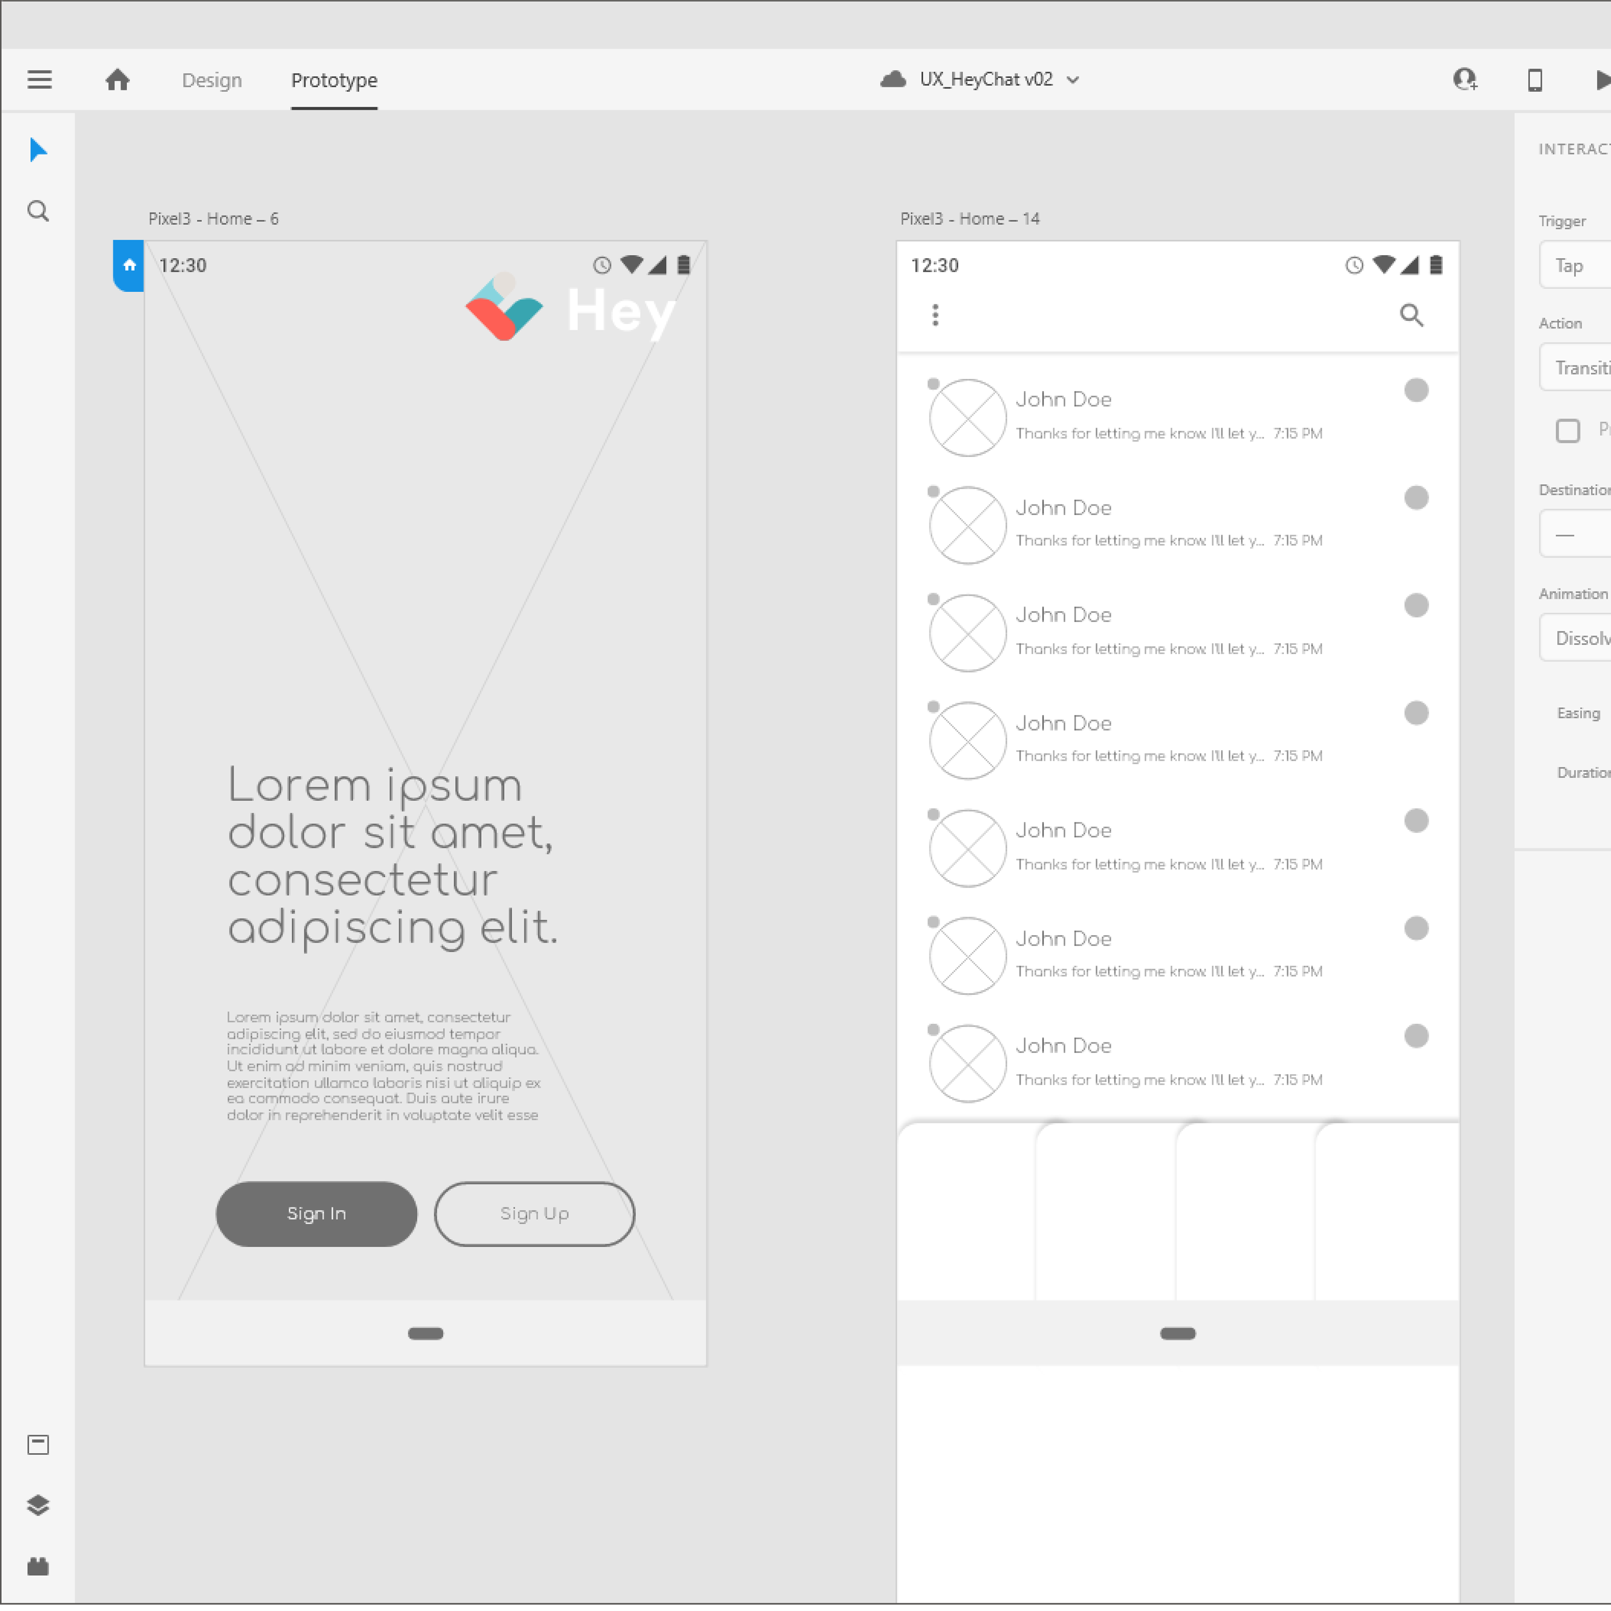Invite a user with the share icon
Image resolution: width=1611 pixels, height=1611 pixels.
pyautogui.click(x=1465, y=79)
